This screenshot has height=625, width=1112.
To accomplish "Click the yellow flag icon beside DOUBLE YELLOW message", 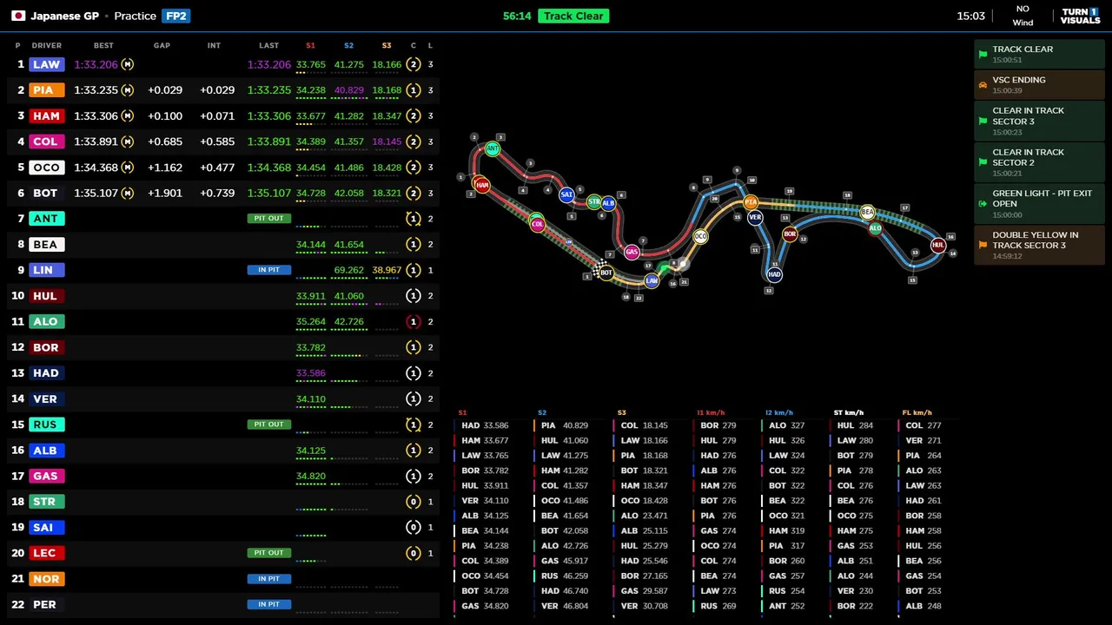I will pos(983,245).
